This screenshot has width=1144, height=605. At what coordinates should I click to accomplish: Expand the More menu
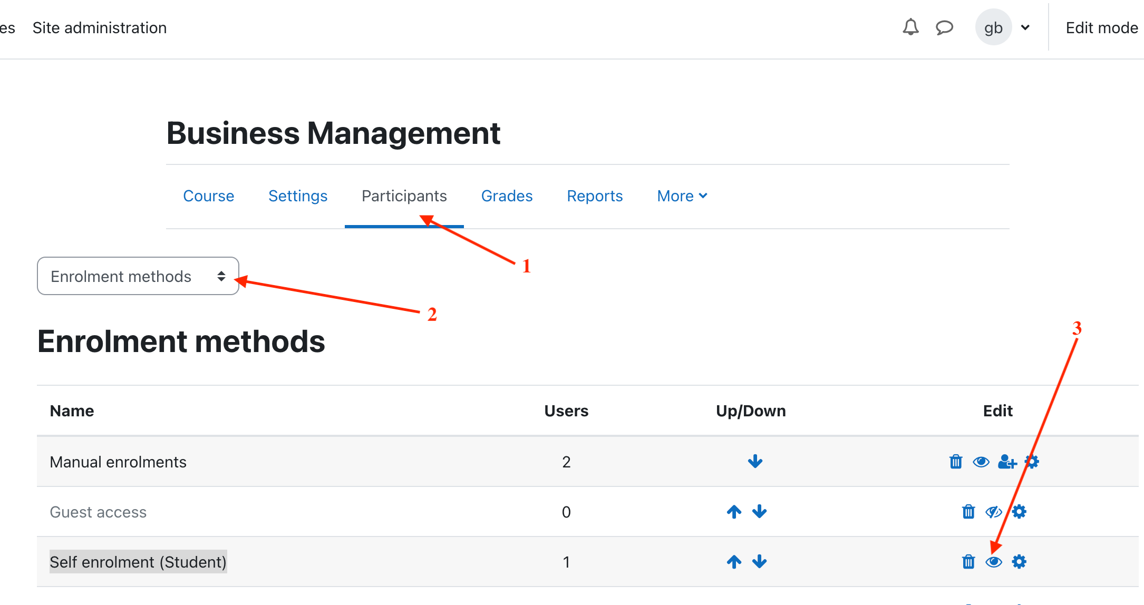pos(682,196)
